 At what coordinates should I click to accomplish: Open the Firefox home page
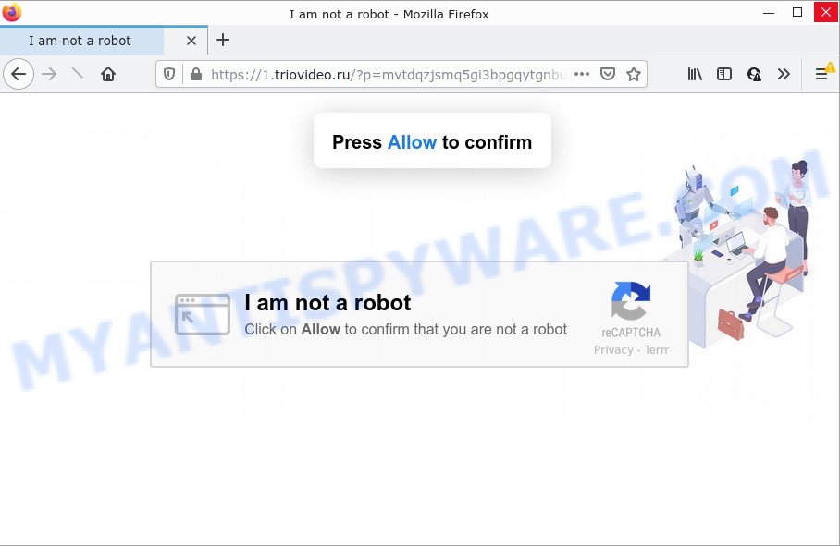pyautogui.click(x=108, y=74)
